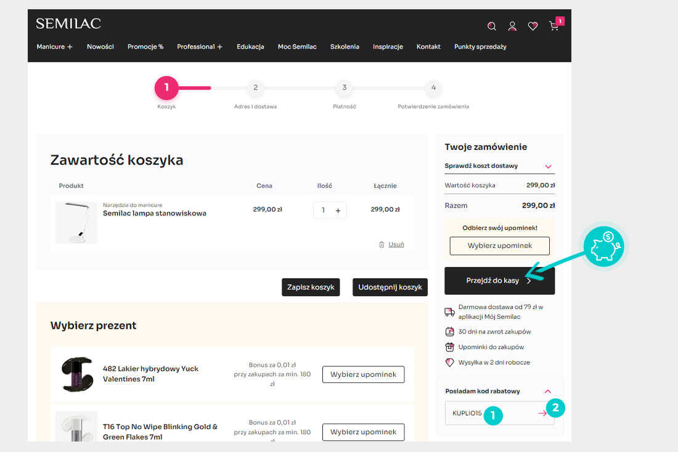Click the Odbierz swój upominek! text
This screenshot has width=678, height=452.
[500, 228]
